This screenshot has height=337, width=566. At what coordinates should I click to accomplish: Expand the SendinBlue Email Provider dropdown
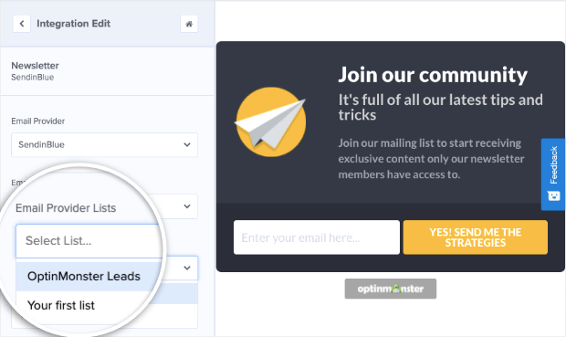pos(104,145)
